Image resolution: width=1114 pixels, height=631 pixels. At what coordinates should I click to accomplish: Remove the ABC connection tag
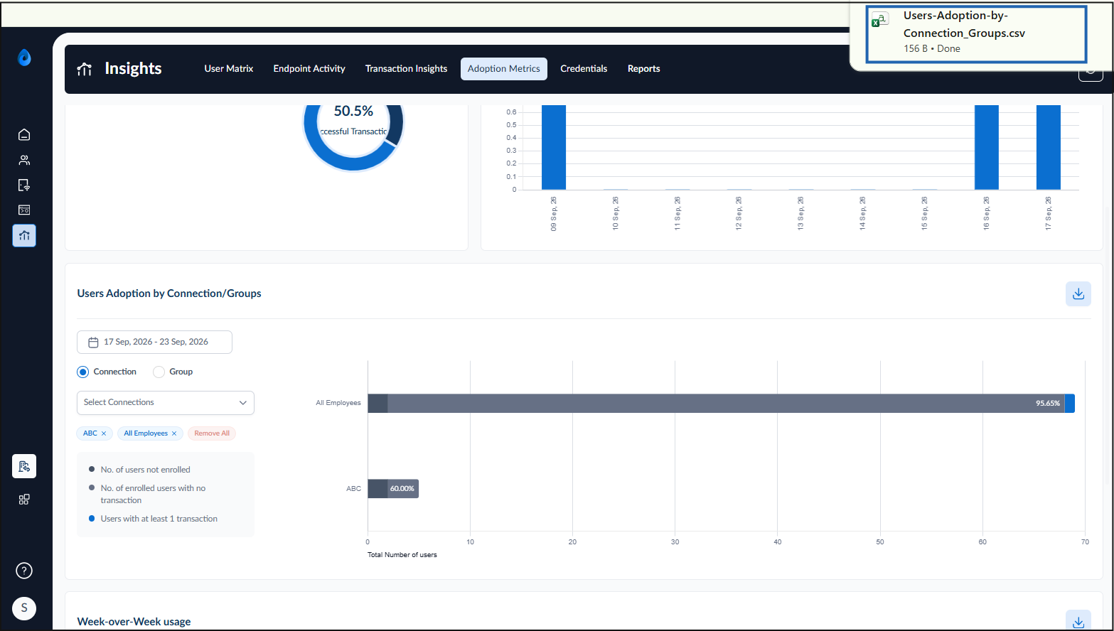pyautogui.click(x=104, y=433)
